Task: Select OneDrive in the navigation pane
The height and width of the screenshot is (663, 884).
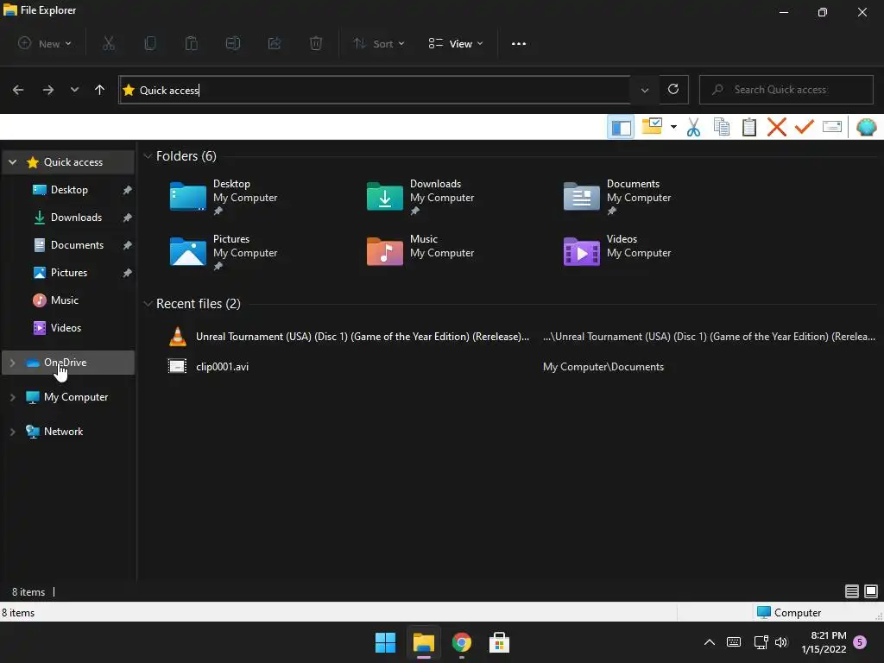Action: [69, 363]
